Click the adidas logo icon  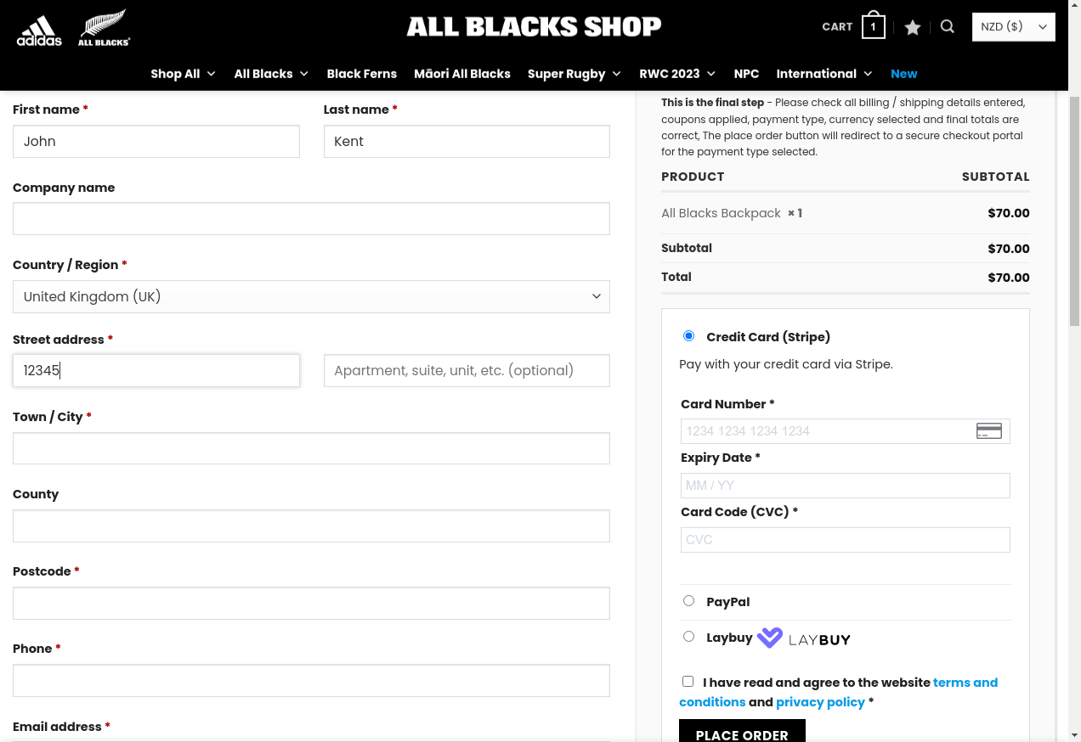point(39,31)
